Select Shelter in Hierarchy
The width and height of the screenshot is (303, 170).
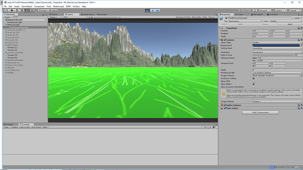click(11, 73)
